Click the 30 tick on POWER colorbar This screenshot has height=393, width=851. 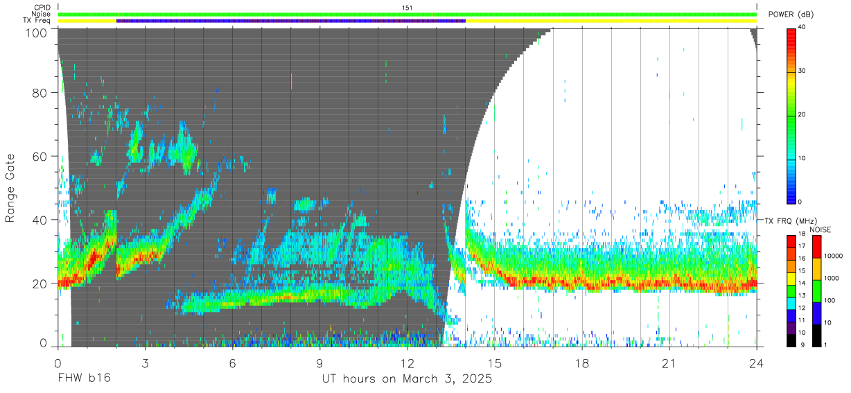[x=802, y=71]
